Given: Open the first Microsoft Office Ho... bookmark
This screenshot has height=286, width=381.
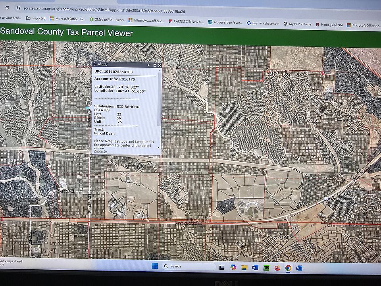Looking at the screenshot, I should click(x=67, y=19).
